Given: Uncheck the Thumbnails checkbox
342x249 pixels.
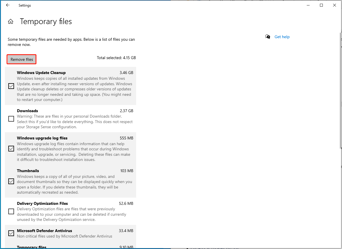Looking at the screenshot, I should pyautogui.click(x=11, y=181).
